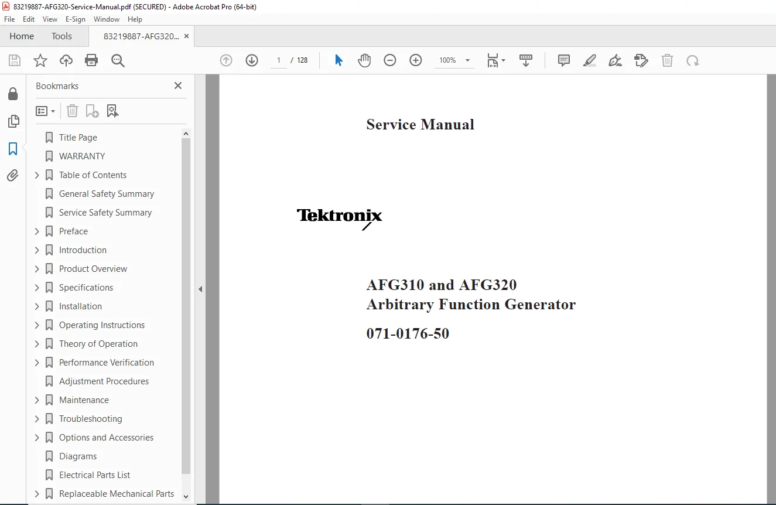Activate the Hand pan tool
This screenshot has width=776, height=505.
point(364,60)
